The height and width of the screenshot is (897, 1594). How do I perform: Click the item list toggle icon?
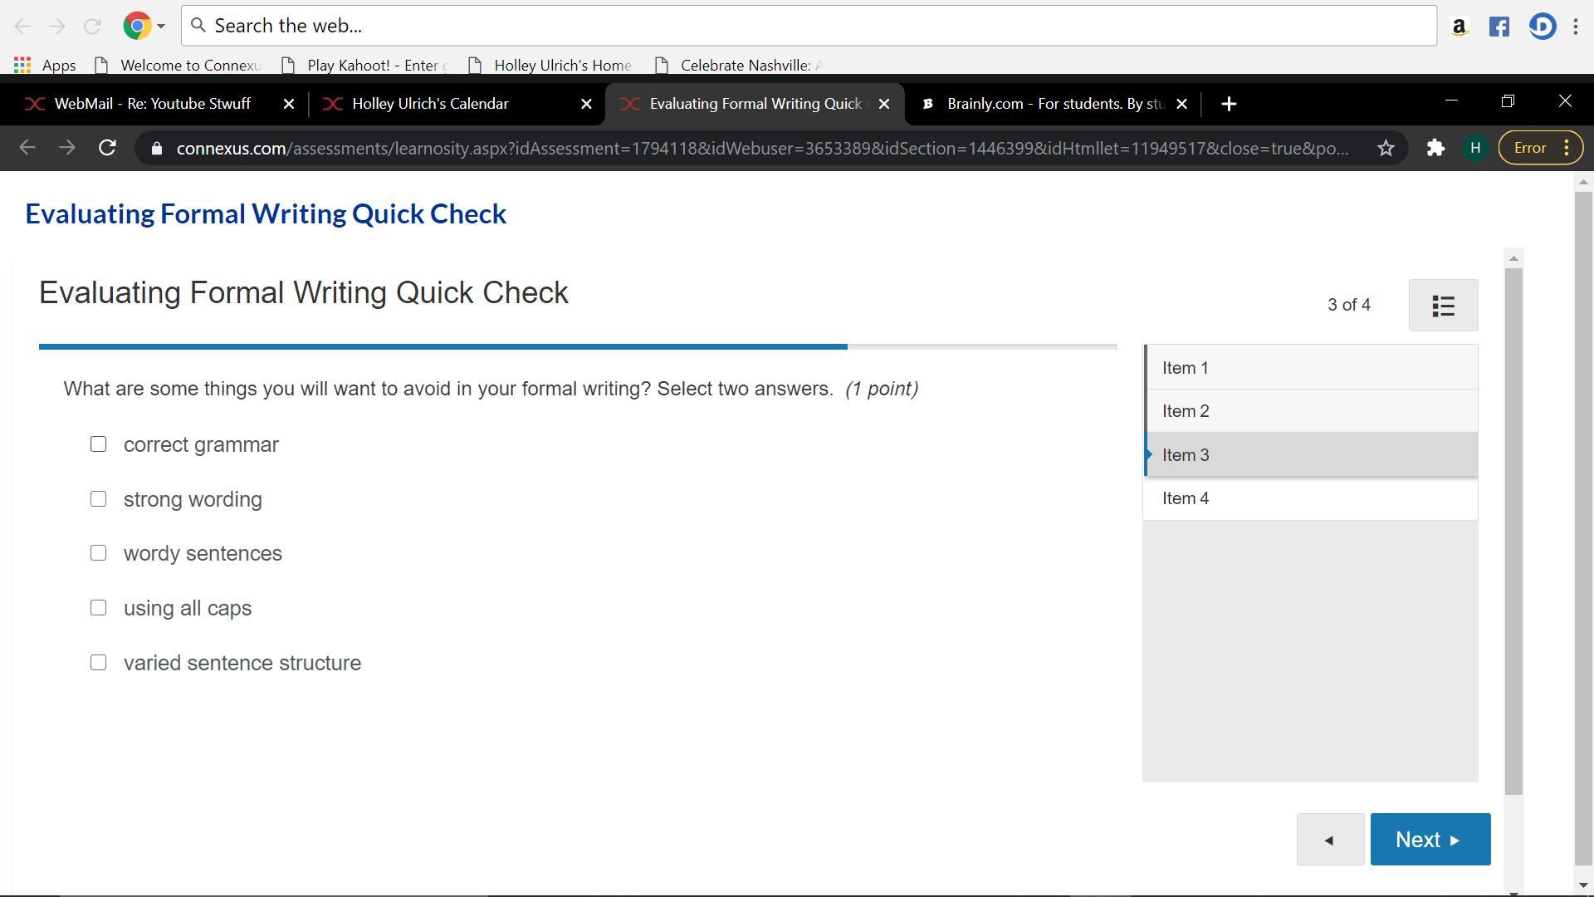pyautogui.click(x=1443, y=306)
